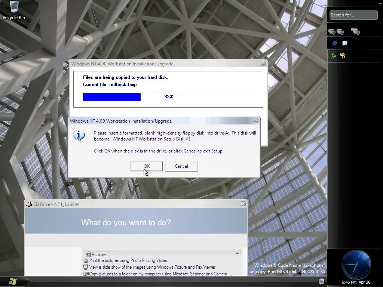The height and width of the screenshot is (287, 383).
Task: Click the light blue quick launch icon
Action: pos(344,43)
